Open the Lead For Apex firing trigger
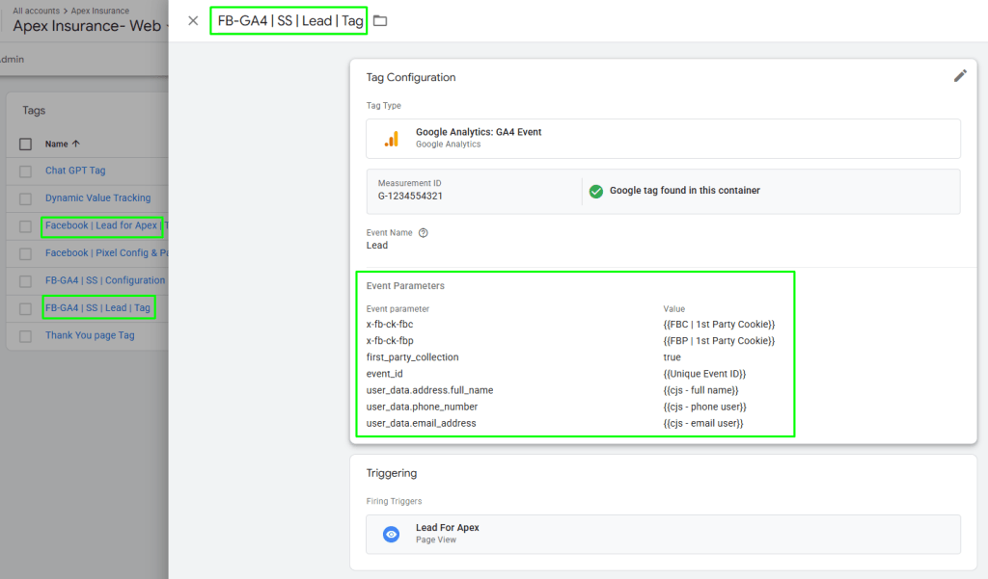Image resolution: width=988 pixels, height=579 pixels. point(662,534)
